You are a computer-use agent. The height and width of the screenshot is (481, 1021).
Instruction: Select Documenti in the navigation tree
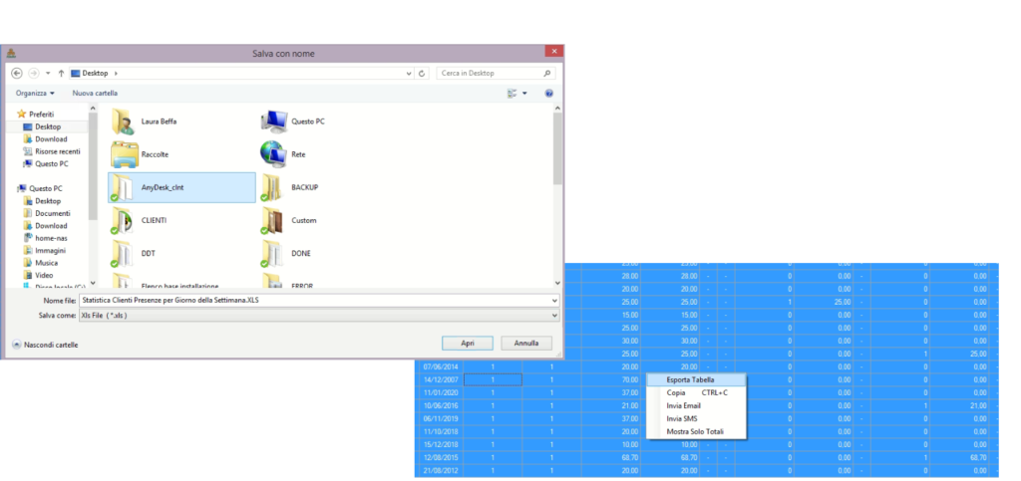click(x=52, y=213)
